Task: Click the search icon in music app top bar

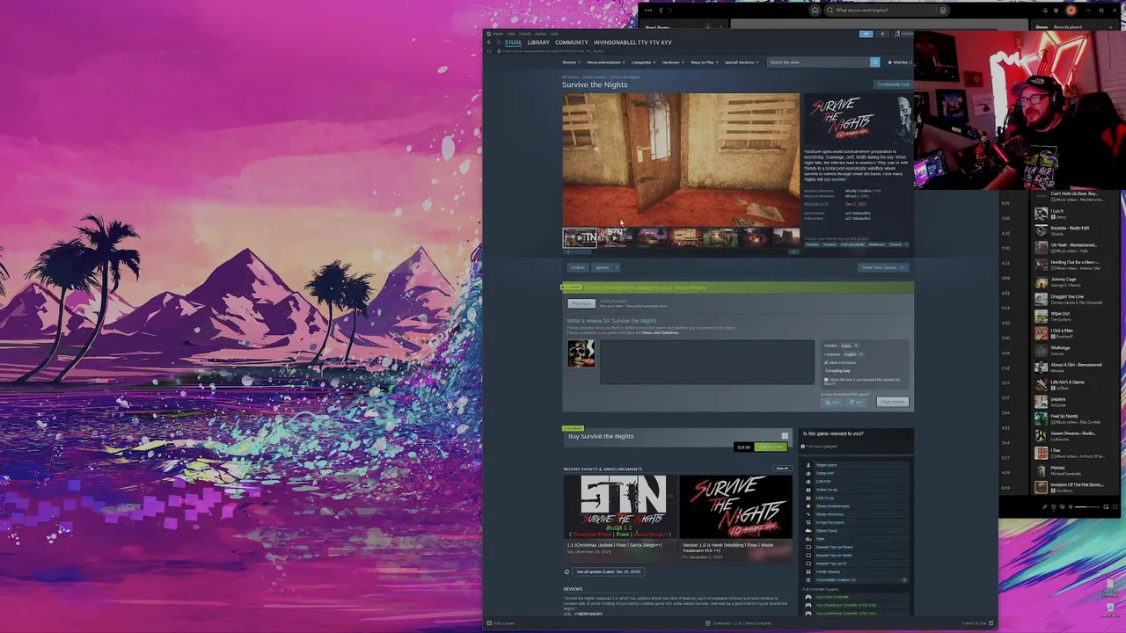Action: 830,11
